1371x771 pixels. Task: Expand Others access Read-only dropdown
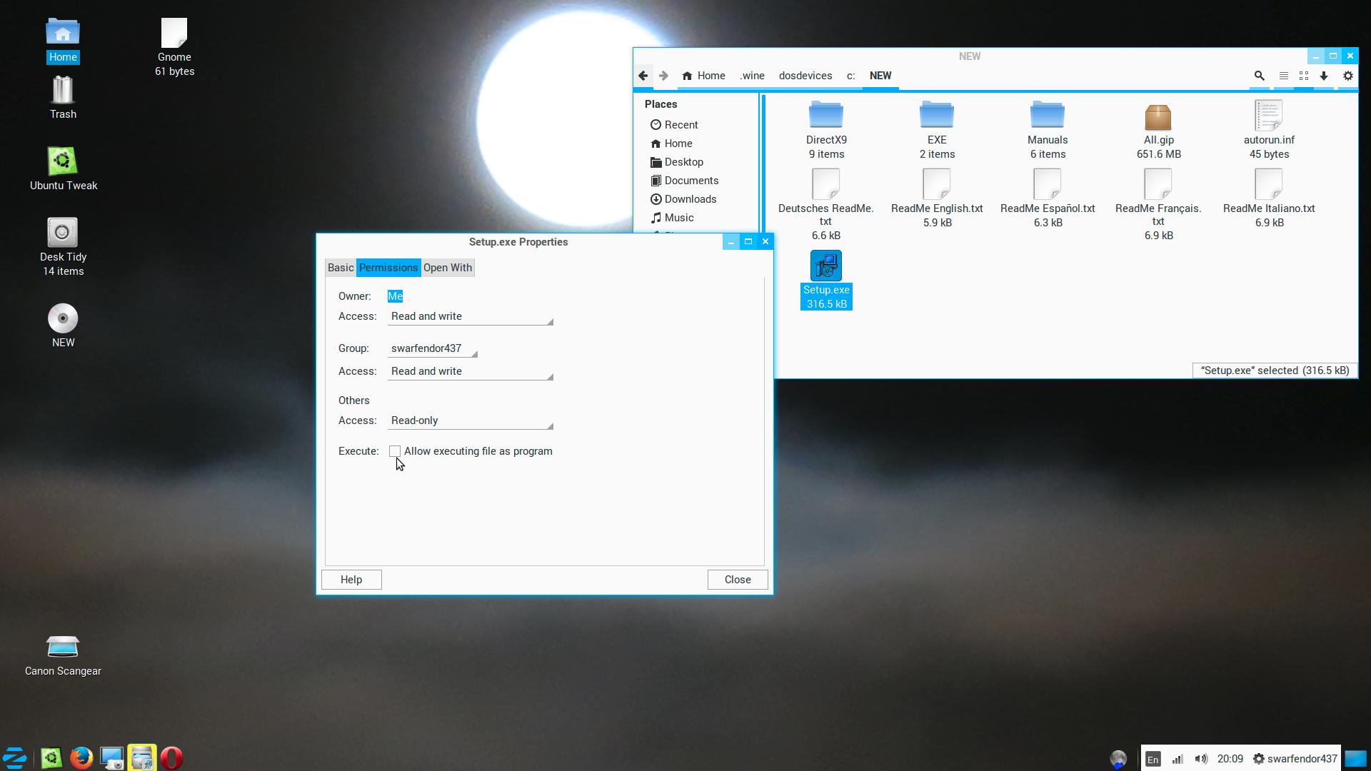tap(470, 421)
